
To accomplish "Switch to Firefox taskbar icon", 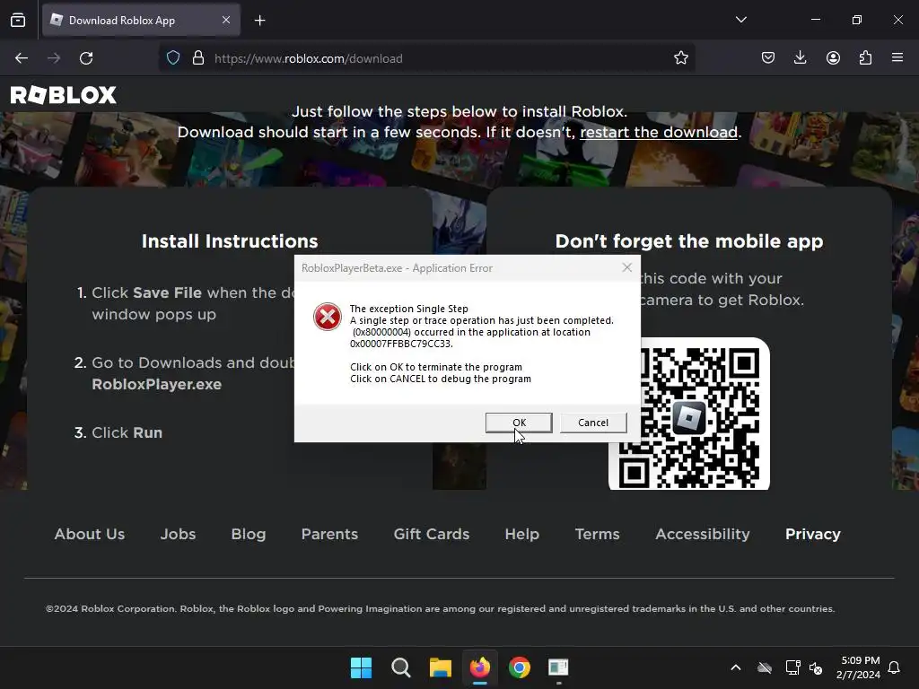I will (479, 667).
